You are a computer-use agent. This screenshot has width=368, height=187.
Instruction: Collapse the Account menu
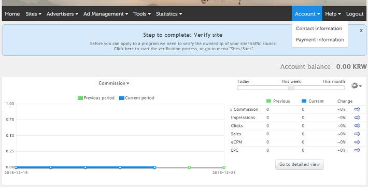(x=307, y=14)
